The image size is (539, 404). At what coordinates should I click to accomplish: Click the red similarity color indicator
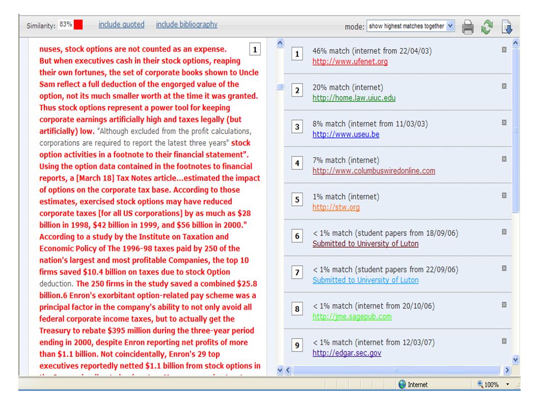pyautogui.click(x=78, y=25)
